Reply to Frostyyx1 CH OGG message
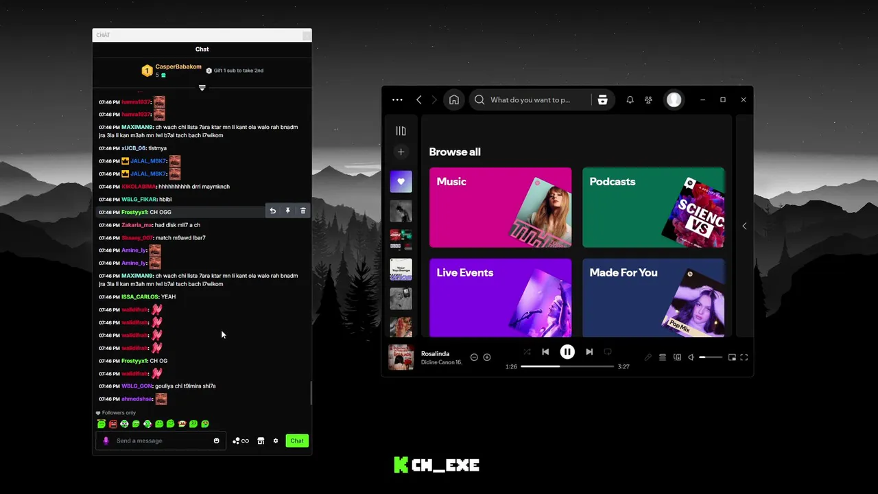The image size is (878, 494). [x=272, y=211]
